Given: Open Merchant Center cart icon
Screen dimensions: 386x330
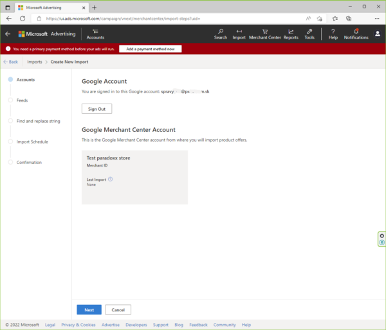Looking at the screenshot, I should click(264, 32).
